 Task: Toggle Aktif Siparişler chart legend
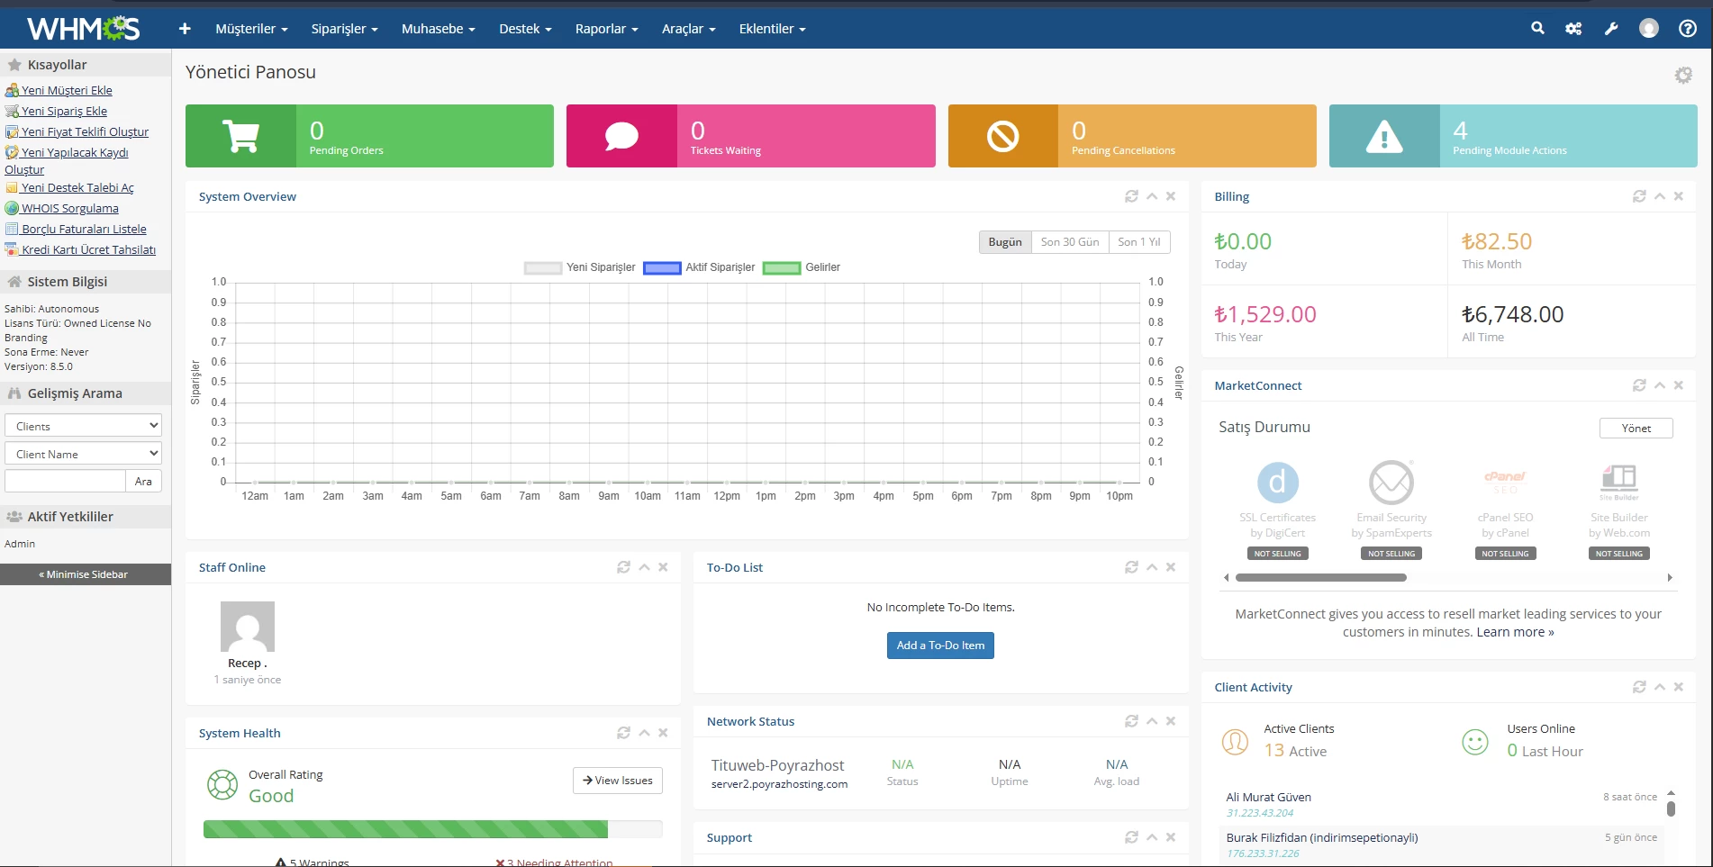coord(700,267)
